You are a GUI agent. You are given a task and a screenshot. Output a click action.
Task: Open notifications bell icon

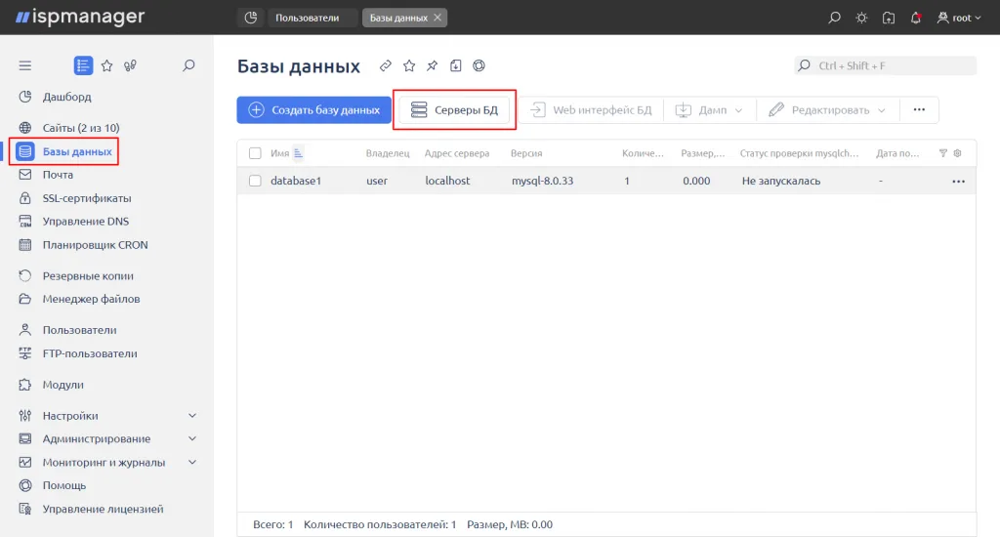point(916,18)
